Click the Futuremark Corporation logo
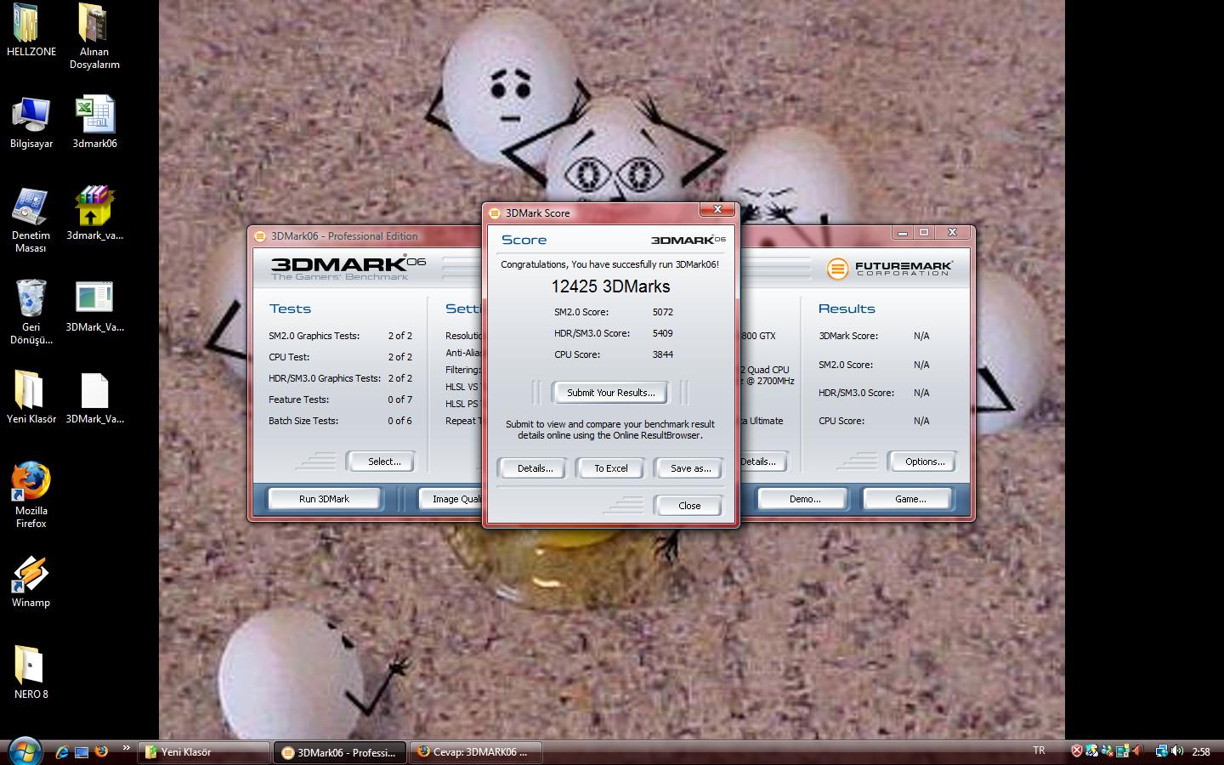 tap(890, 269)
